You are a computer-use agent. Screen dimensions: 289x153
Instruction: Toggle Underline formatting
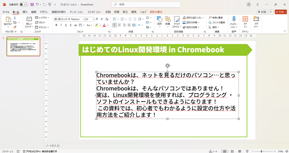66,25
